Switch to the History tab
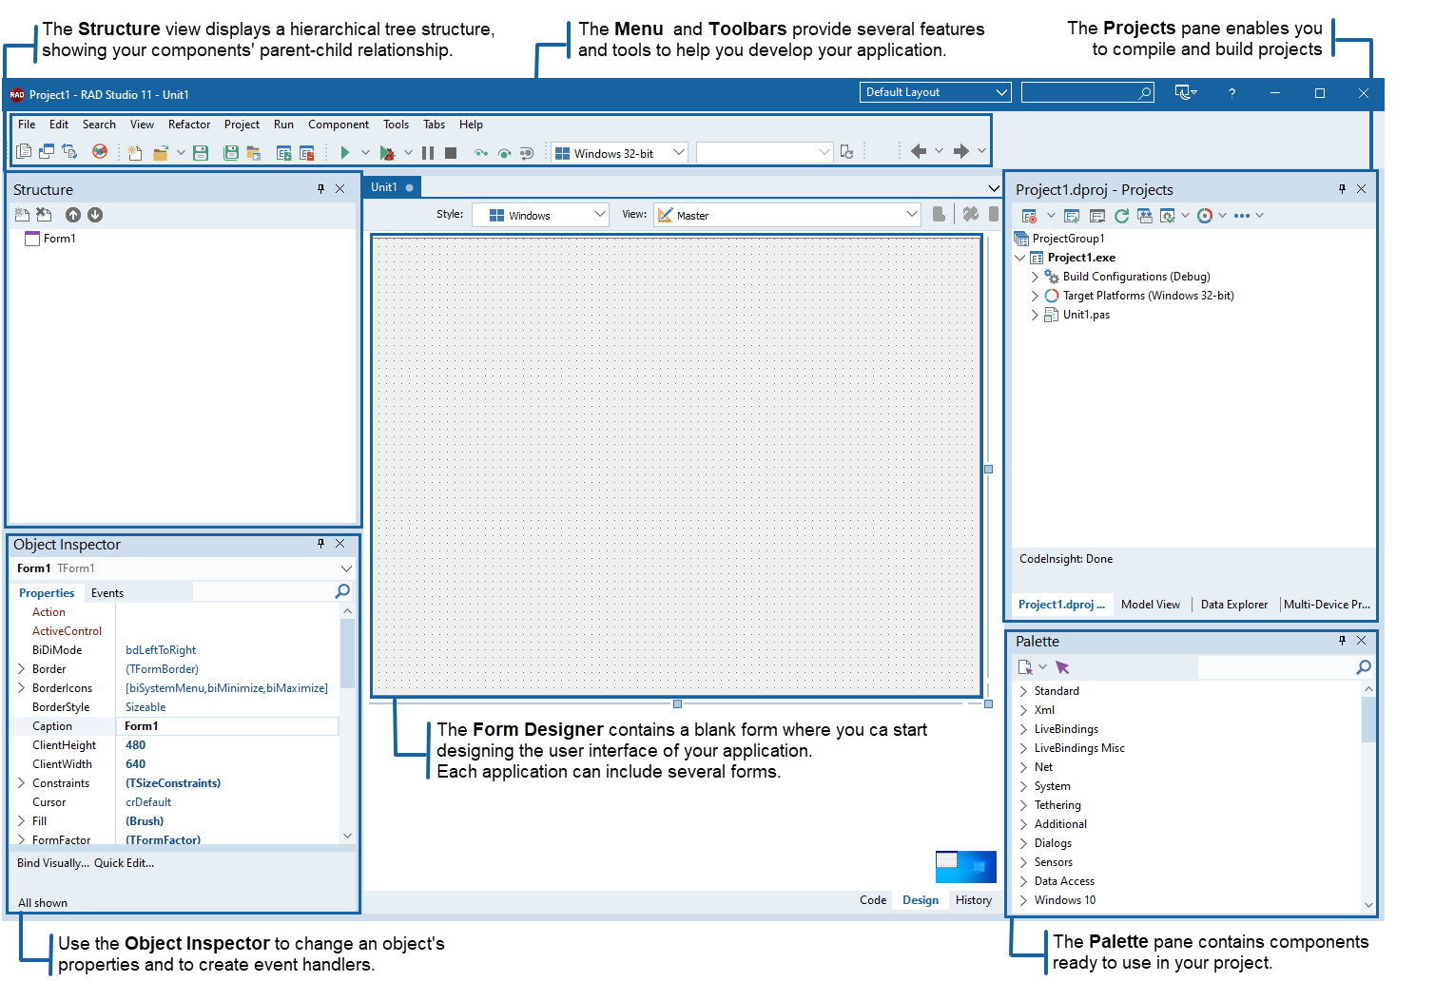The height and width of the screenshot is (1001, 1435). (x=974, y=900)
